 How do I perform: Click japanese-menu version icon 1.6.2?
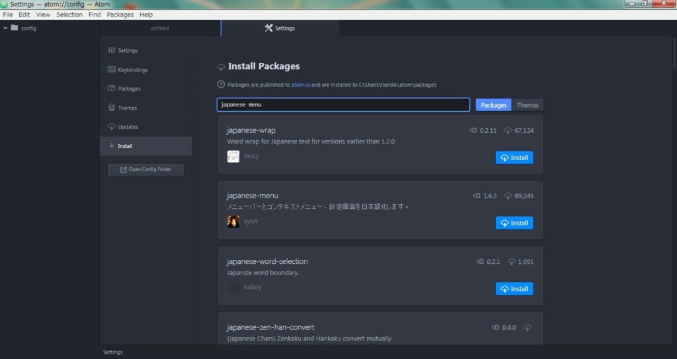[476, 196]
